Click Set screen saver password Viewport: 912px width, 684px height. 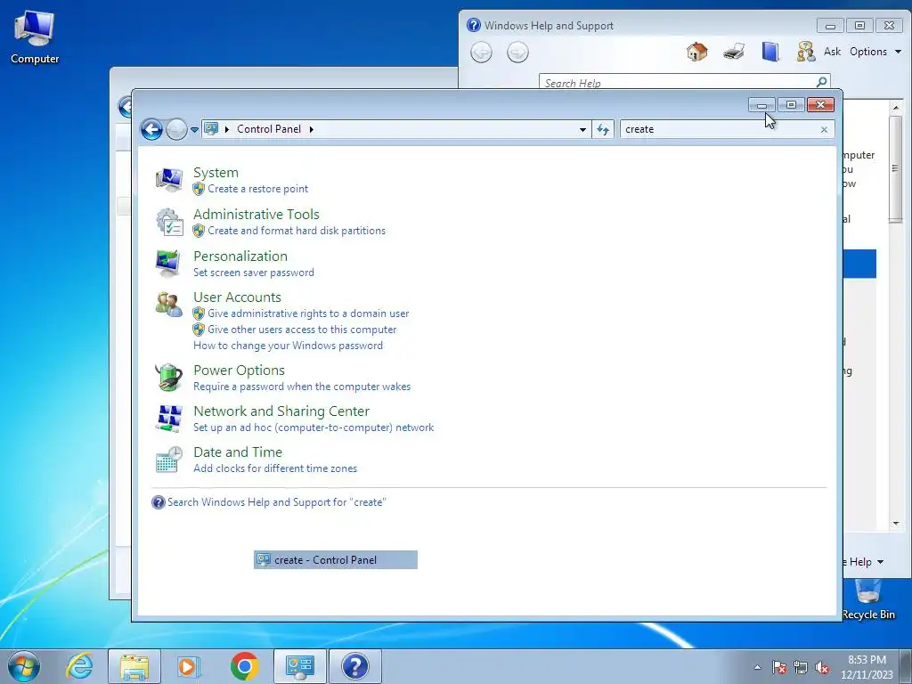pyautogui.click(x=254, y=273)
